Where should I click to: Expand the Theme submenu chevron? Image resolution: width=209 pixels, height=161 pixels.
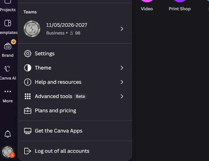122,68
